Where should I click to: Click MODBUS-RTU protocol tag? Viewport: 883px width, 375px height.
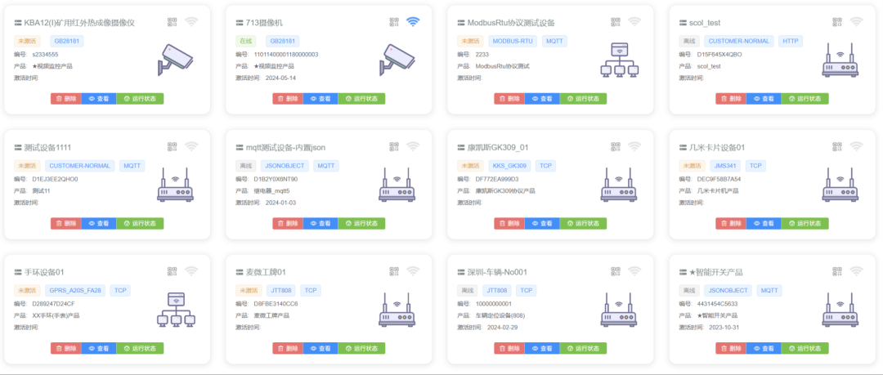tap(511, 41)
